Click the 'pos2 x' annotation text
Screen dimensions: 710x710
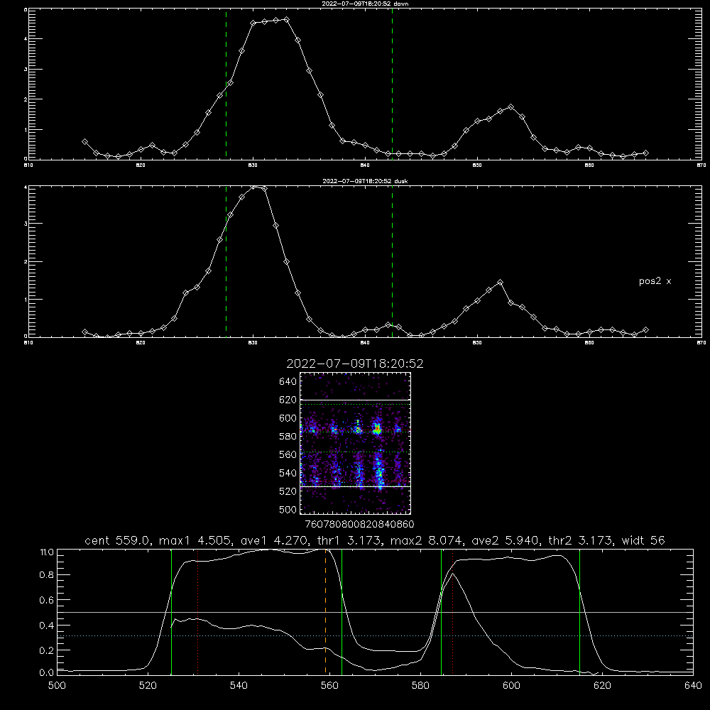point(655,281)
